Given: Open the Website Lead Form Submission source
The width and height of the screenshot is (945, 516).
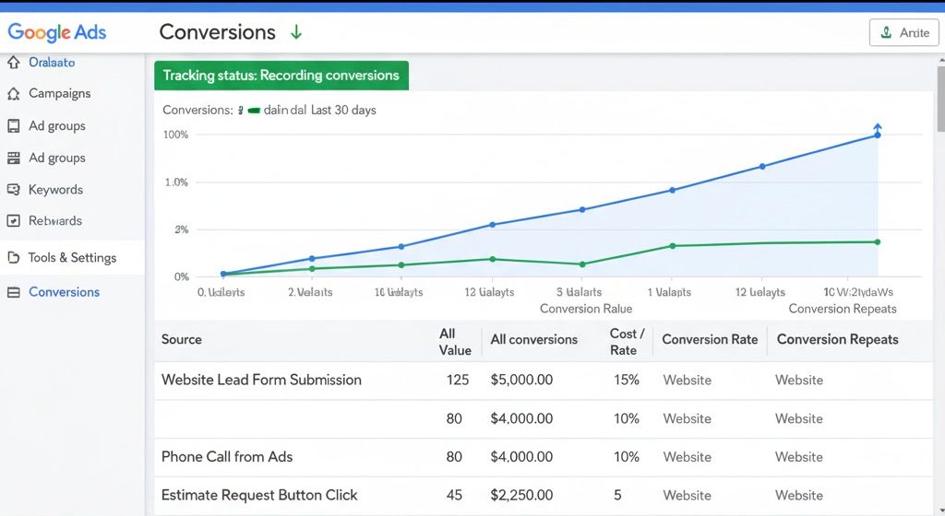Looking at the screenshot, I should [x=261, y=380].
